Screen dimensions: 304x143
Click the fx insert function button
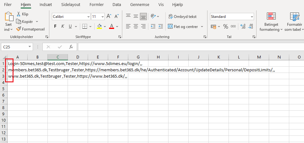tap(71, 47)
